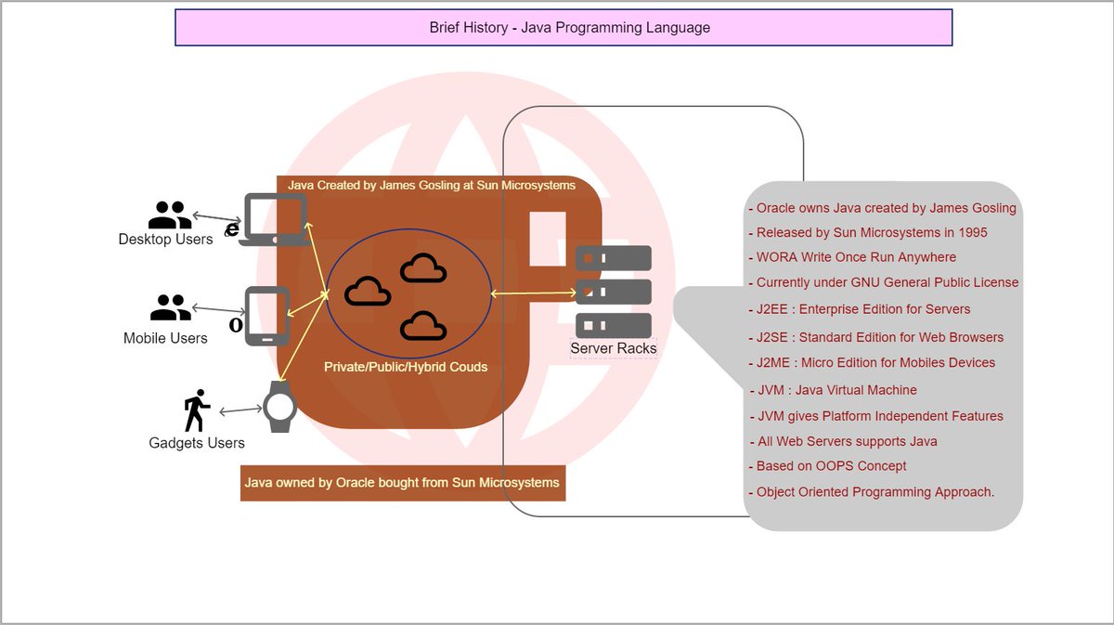1114x625 pixels.
Task: Click the left cloud icon in the ellipse
Action: coord(368,292)
